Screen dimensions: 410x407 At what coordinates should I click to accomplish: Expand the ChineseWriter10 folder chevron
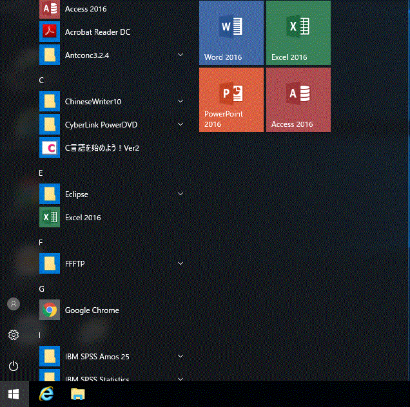[x=181, y=101]
